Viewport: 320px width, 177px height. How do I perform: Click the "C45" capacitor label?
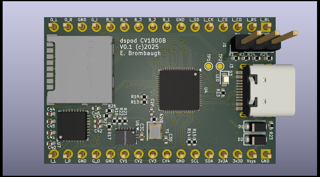[x=51, y=126]
